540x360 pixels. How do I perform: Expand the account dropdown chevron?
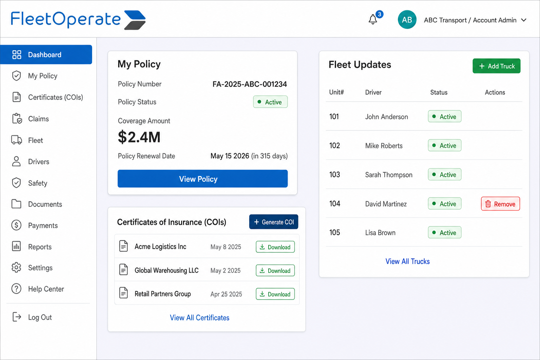(524, 20)
